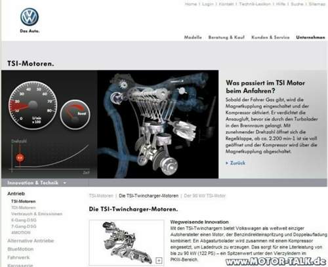Select the Kunden & Service menu
The image size is (328, 267).
270,37
